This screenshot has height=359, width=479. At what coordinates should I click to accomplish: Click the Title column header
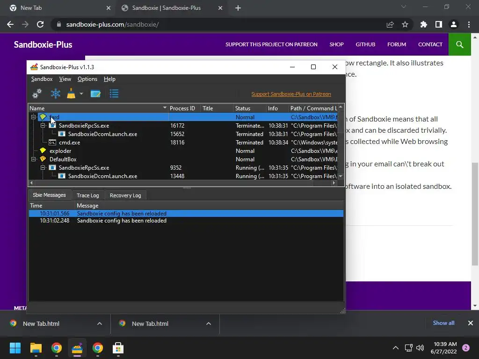pyautogui.click(x=217, y=108)
